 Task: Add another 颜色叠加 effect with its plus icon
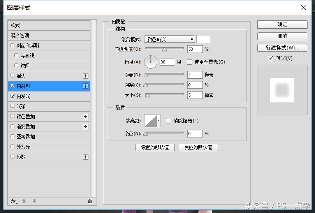point(86,116)
